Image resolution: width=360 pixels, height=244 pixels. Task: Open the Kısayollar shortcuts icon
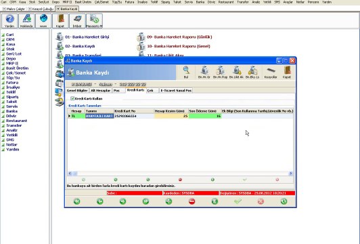pos(271,73)
